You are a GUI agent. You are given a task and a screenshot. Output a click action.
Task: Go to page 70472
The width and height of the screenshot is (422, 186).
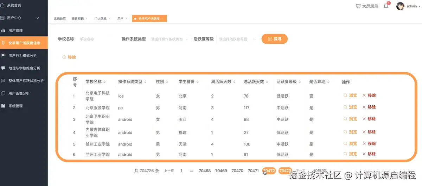269,171
